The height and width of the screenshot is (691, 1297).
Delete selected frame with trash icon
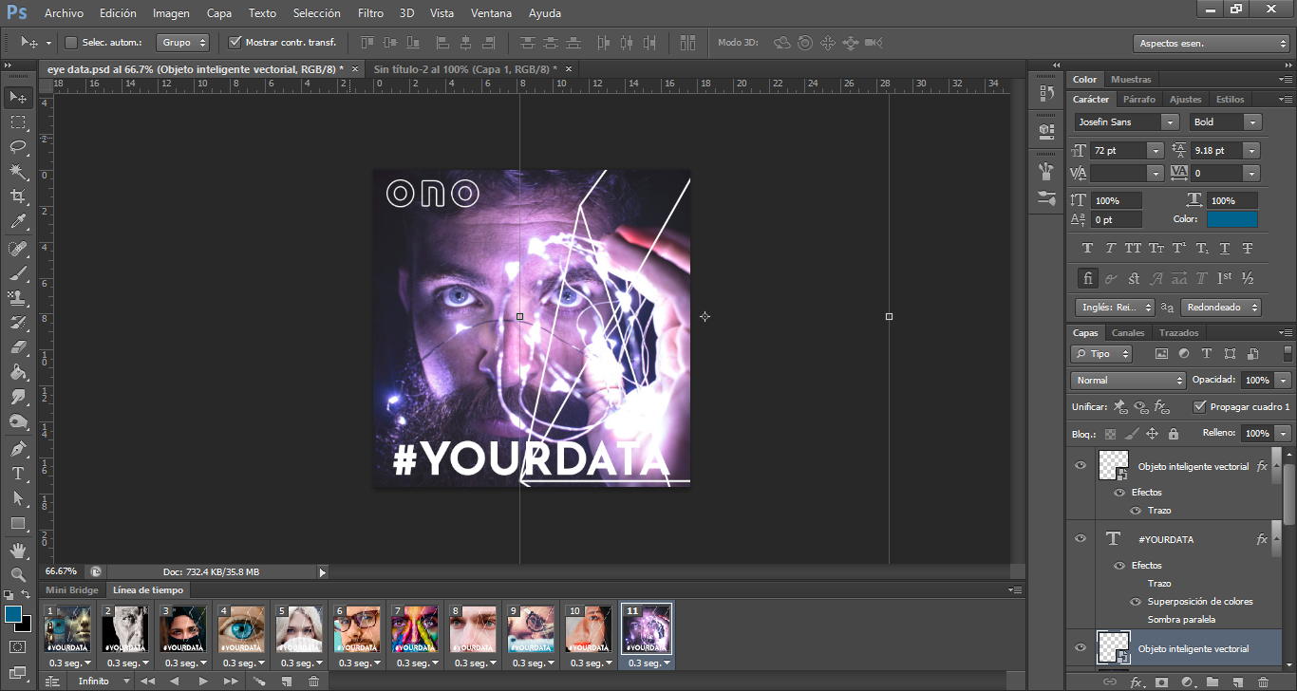coord(314,682)
